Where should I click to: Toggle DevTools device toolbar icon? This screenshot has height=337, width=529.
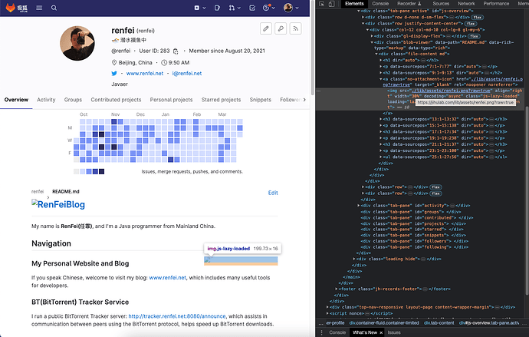click(x=331, y=4)
